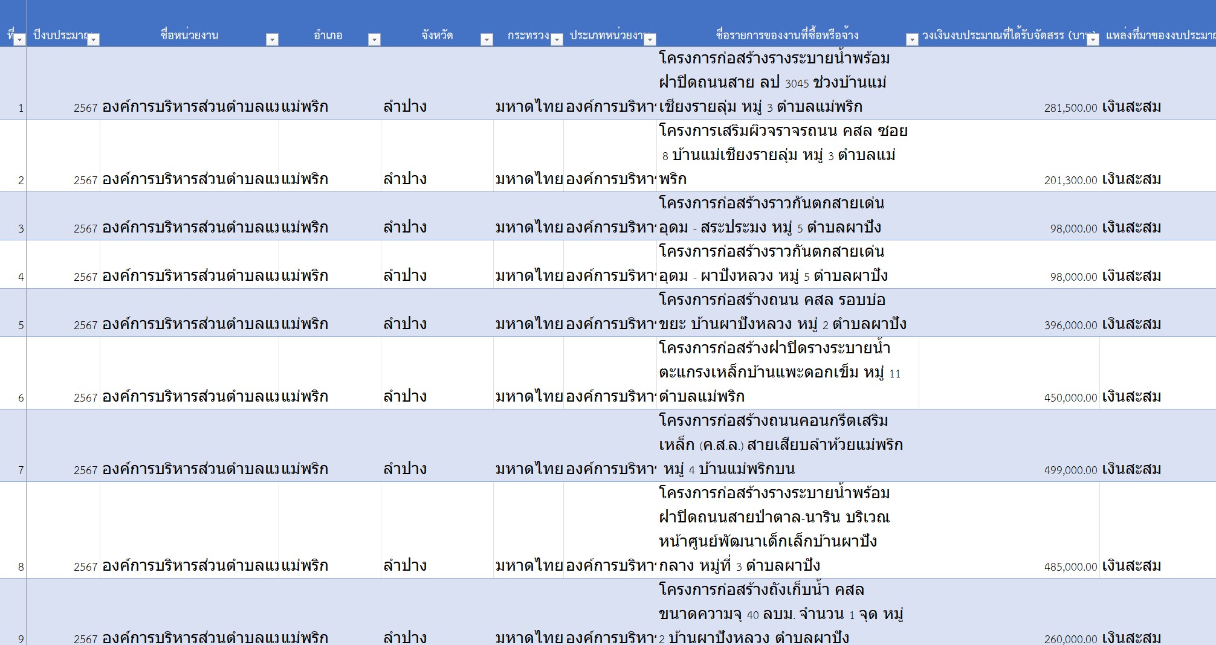Select project cell about ถนน คสล รอบบ่อขยะ
Viewport: 1216px width, 645px height.
tap(787, 313)
